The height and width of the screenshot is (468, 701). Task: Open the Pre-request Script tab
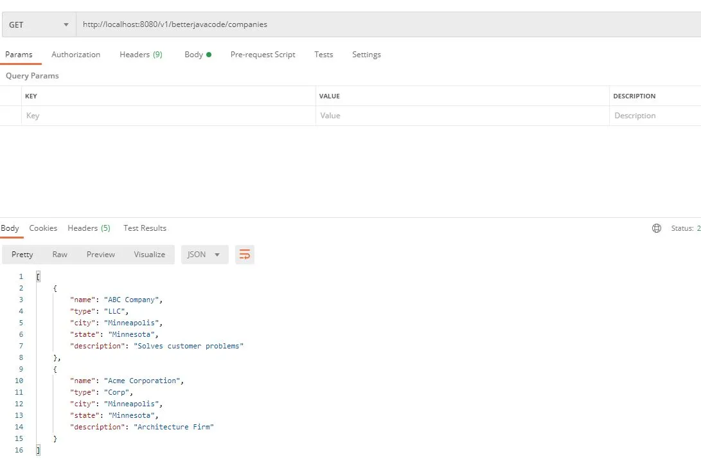point(263,55)
